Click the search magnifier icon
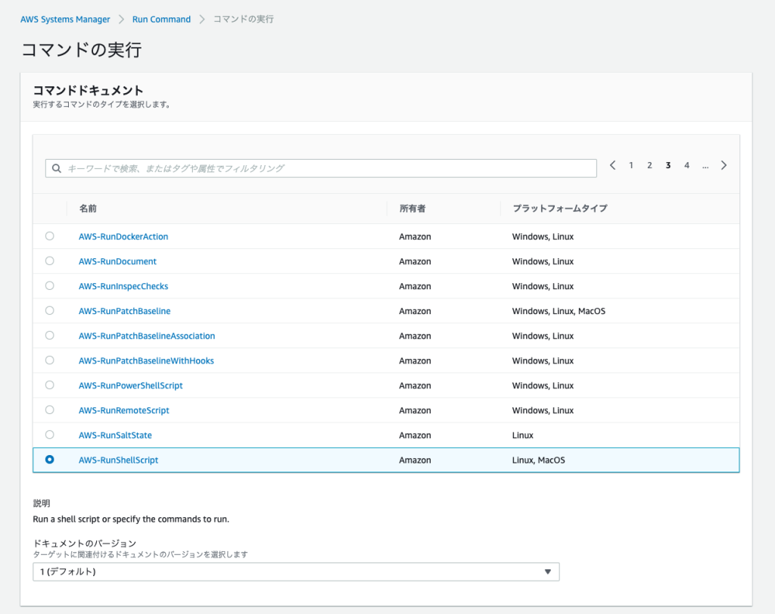The image size is (775, 614). [x=57, y=168]
